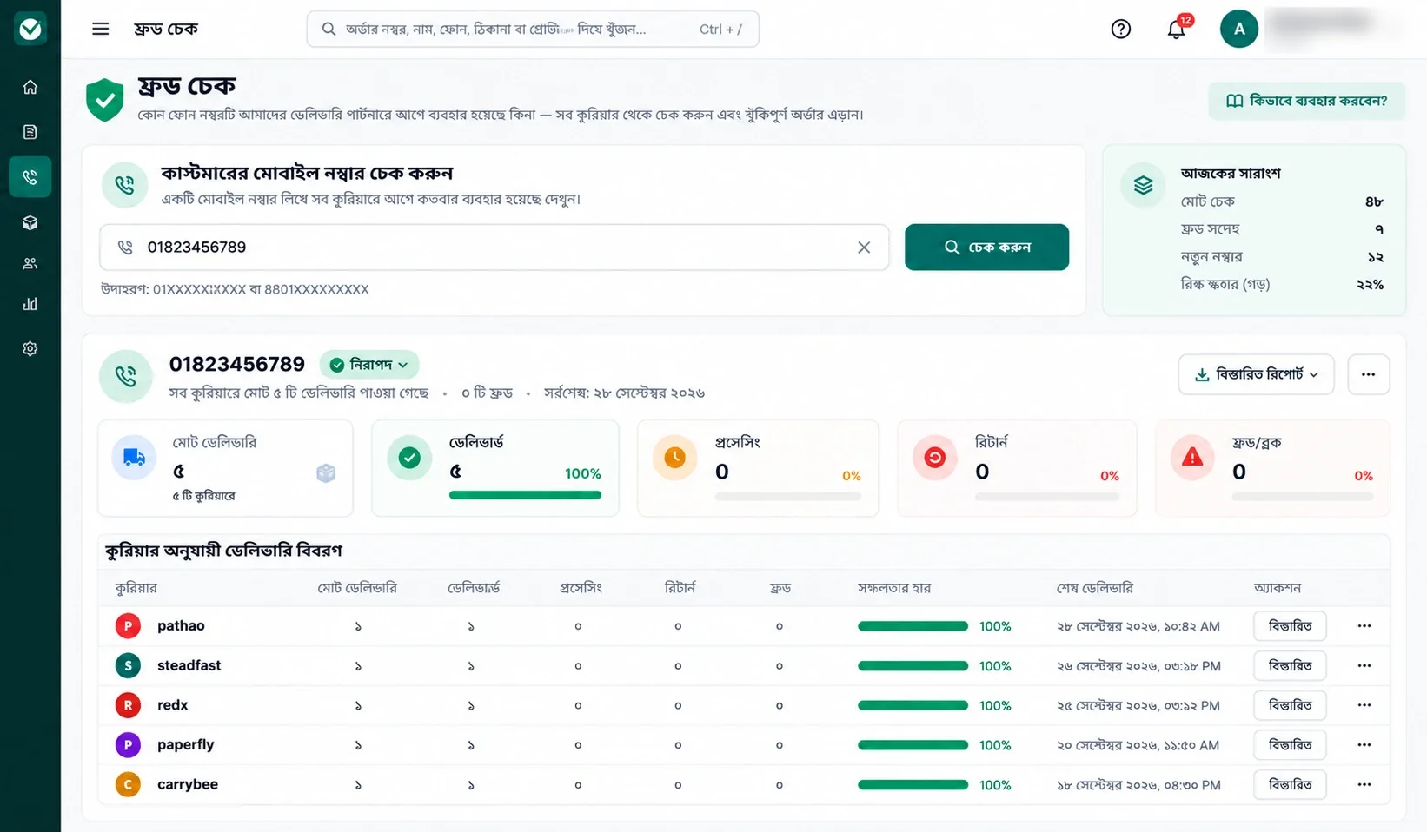The width and height of the screenshot is (1427, 832).
Task: Click the শেষ ডেলিভারি column header
Action: pos(1095,588)
